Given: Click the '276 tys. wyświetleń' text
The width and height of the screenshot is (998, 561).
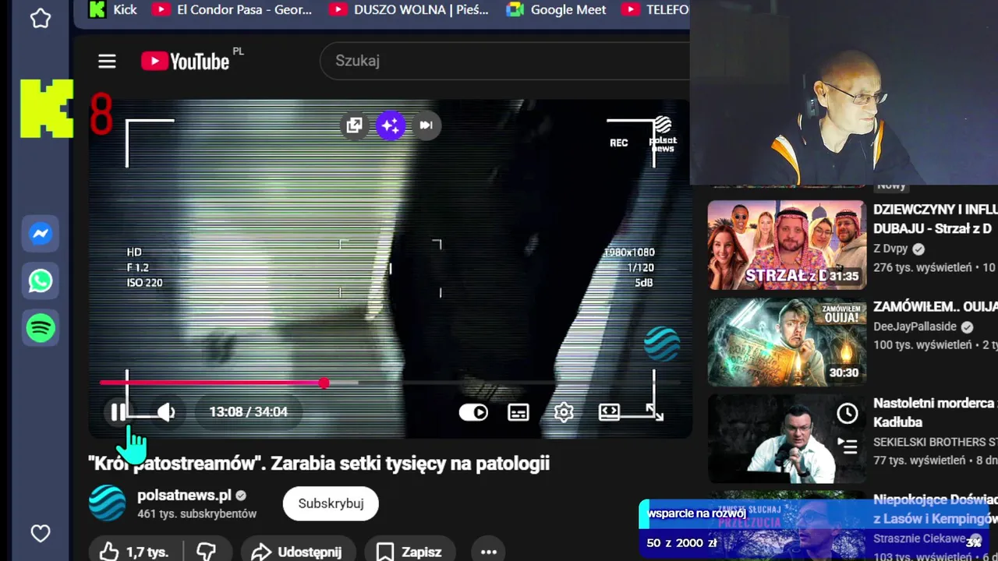Looking at the screenshot, I should click(x=922, y=267).
